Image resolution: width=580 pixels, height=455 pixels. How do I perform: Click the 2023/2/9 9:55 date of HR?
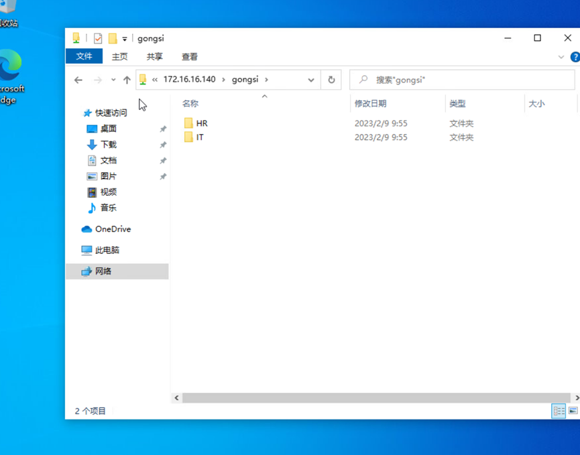[x=381, y=123]
